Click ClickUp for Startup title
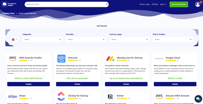Image resolution: width=203 pixels, height=104 pixels. click(78, 96)
